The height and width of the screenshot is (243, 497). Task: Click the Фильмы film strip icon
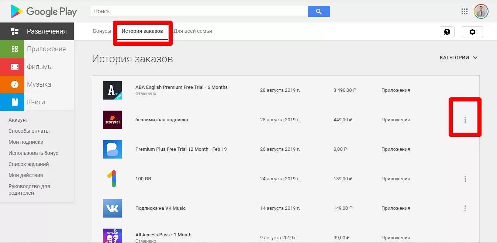tap(15, 67)
